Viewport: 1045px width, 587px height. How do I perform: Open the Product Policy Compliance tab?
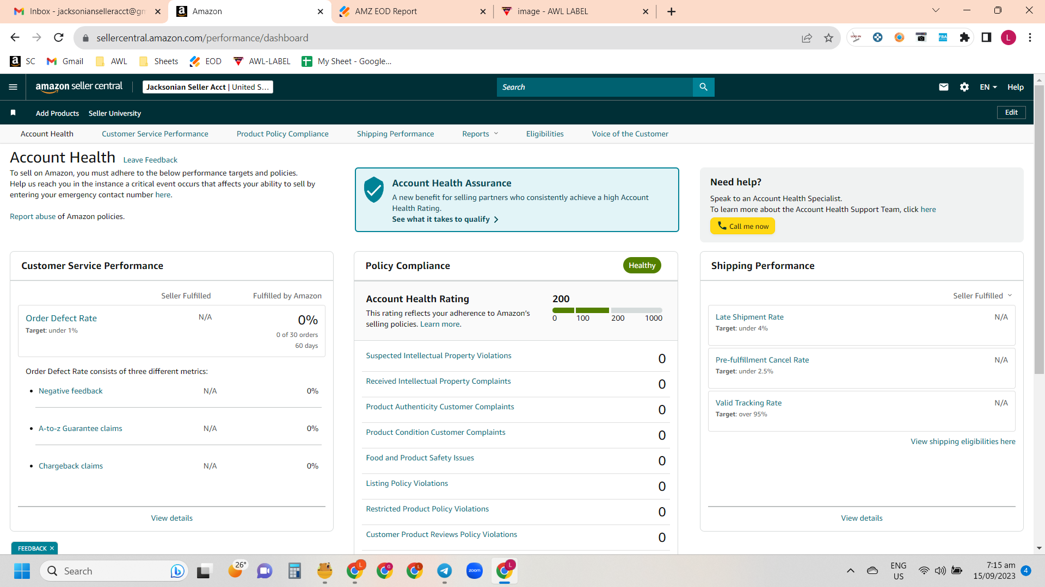point(282,134)
